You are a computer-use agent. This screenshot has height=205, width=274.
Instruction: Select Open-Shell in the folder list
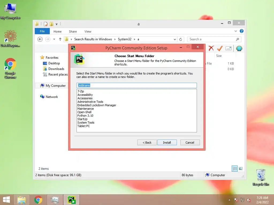[x=84, y=112]
